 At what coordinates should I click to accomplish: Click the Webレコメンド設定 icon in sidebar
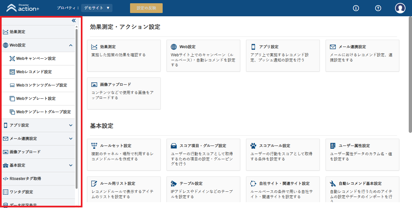pos(12,72)
